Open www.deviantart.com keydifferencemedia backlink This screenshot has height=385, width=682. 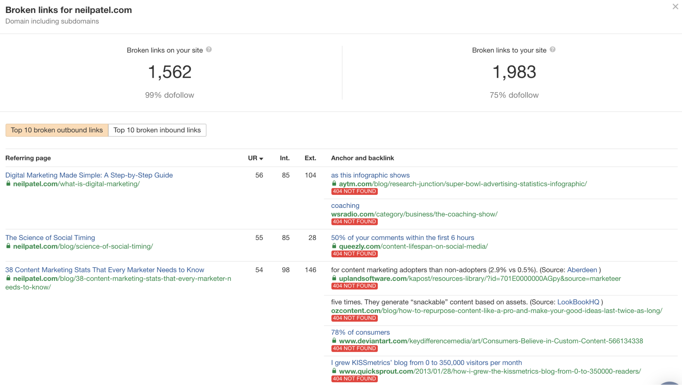click(491, 341)
